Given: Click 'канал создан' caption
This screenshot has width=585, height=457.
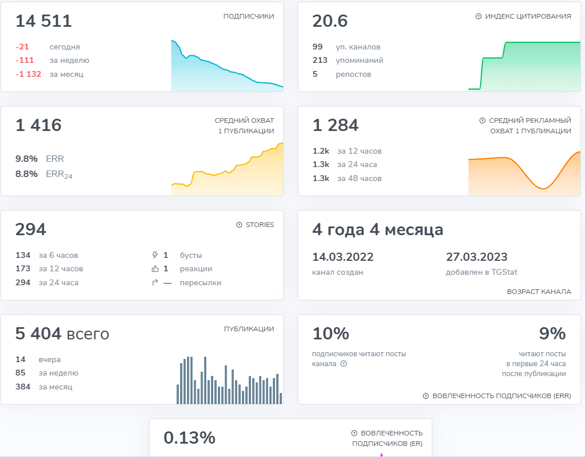Looking at the screenshot, I should tap(337, 272).
